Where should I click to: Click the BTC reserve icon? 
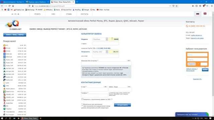[4, 45]
